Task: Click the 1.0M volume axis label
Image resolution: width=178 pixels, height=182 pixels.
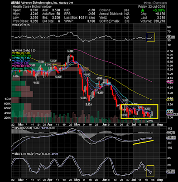Action: pyautogui.click(x=8, y=99)
